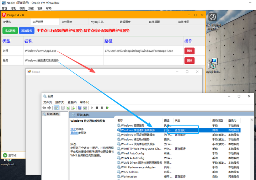
Task: Click the refresh icon in Services toolbar
Action: [68, 108]
